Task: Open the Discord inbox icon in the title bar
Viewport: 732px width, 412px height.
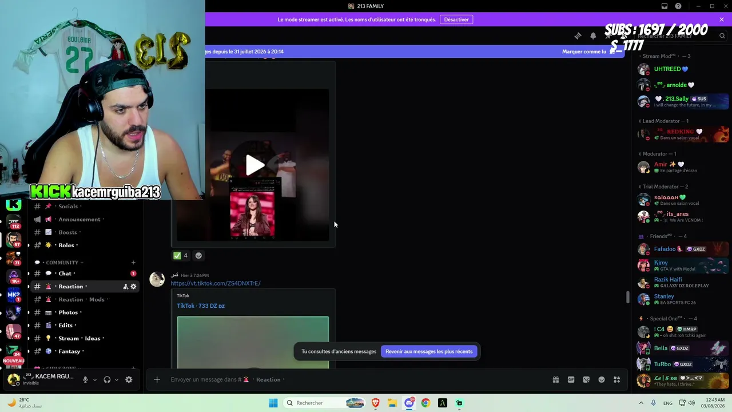Action: click(665, 6)
